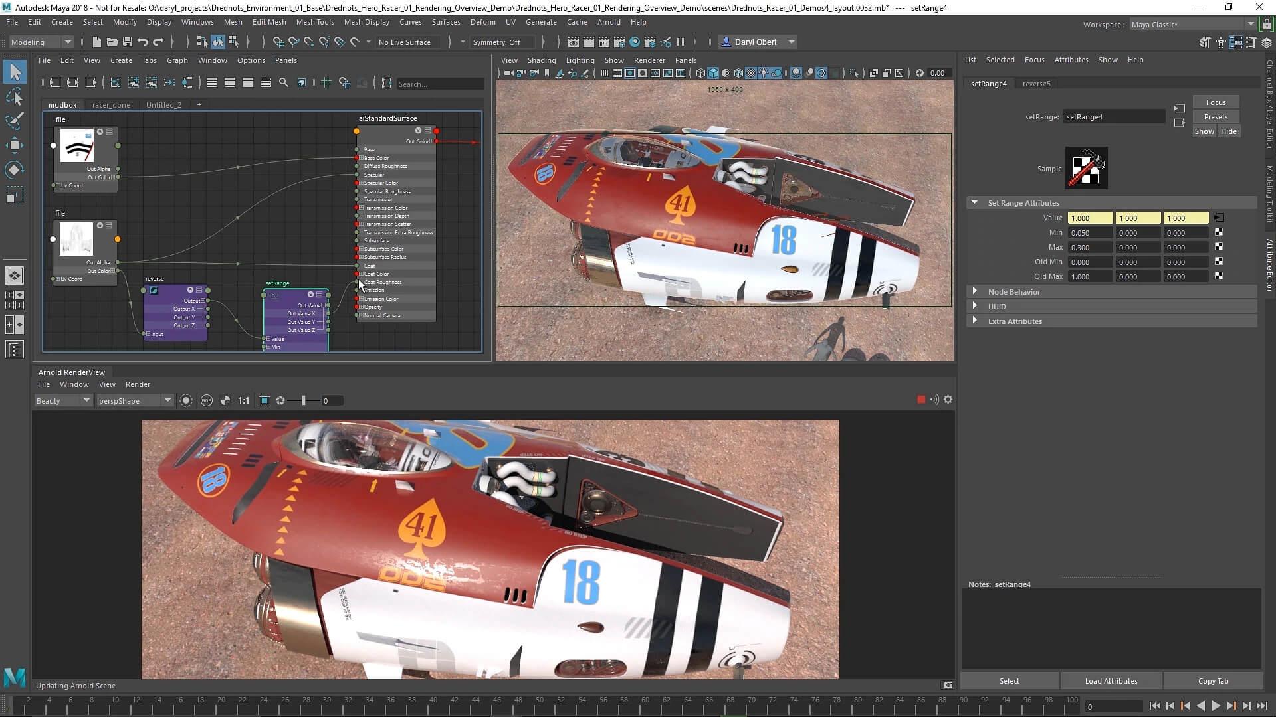Toggle snapshot icon in Arnold RenderView

click(948, 685)
